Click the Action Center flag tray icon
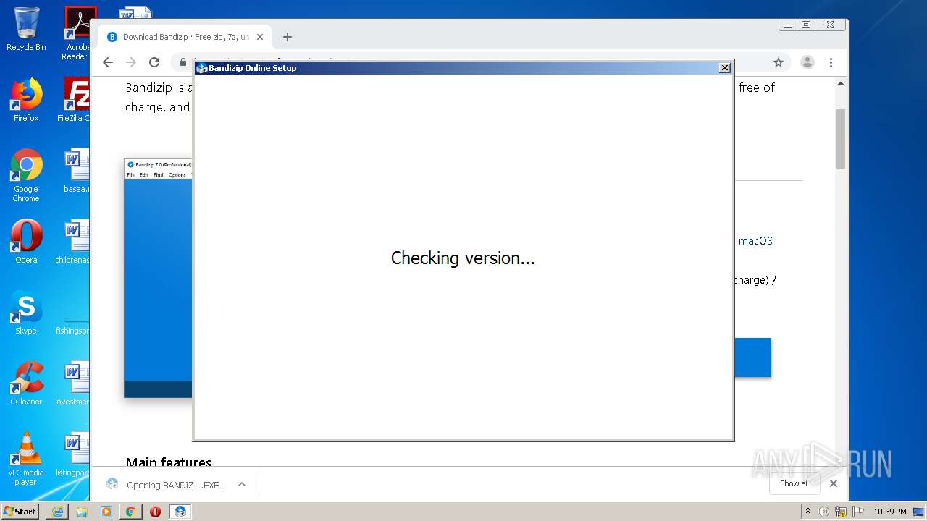927x521 pixels. click(x=857, y=512)
